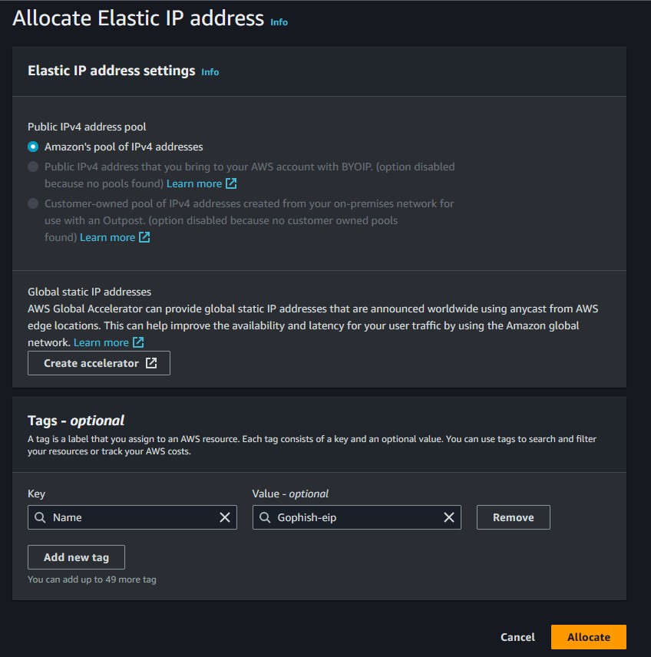
Task: Select Customer-owned pool of IPv4 addresses radio
Action: pyautogui.click(x=33, y=203)
